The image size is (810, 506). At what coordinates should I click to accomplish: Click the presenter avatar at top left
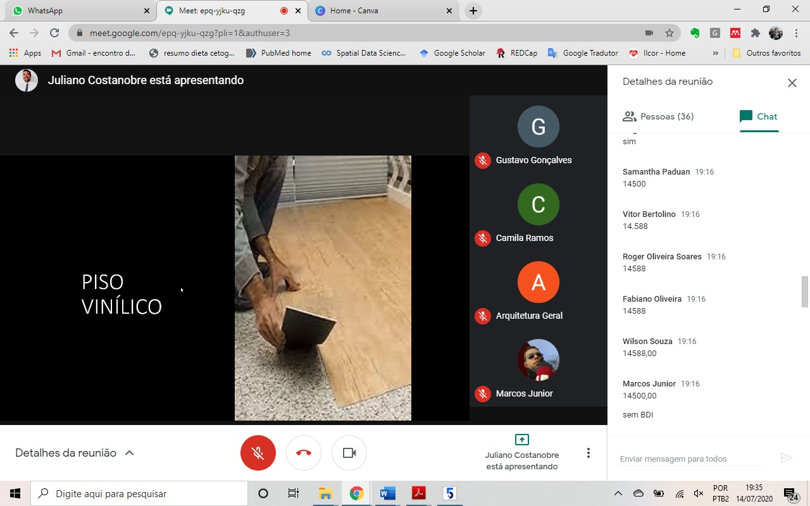27,80
